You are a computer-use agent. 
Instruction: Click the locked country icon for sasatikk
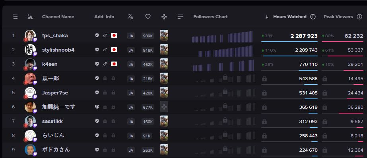point(113,121)
